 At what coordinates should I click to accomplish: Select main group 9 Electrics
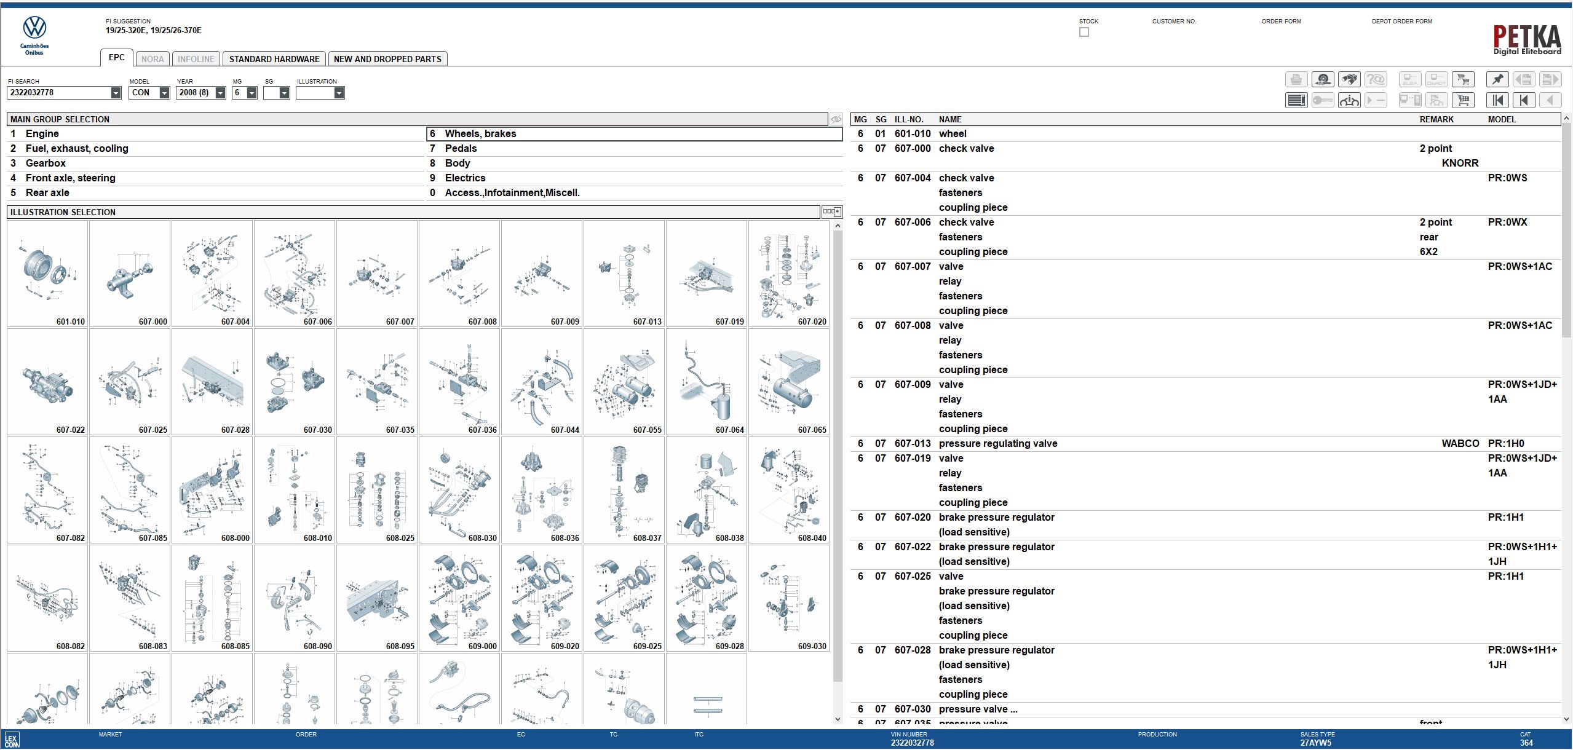(634, 178)
